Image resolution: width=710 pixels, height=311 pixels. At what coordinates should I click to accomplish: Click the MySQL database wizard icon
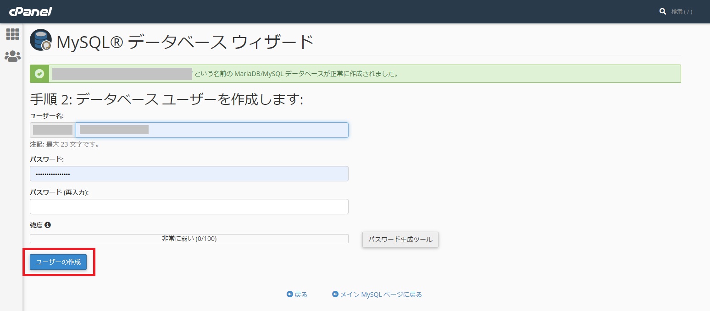[x=41, y=40]
